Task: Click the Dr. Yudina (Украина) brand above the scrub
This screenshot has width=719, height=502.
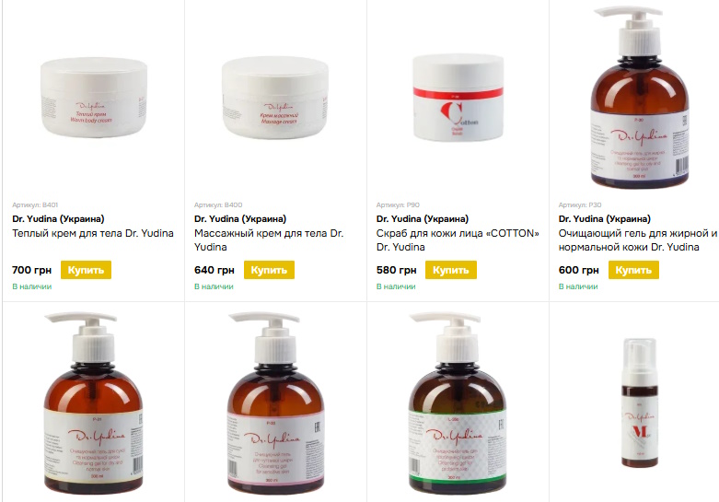Action: point(423,219)
